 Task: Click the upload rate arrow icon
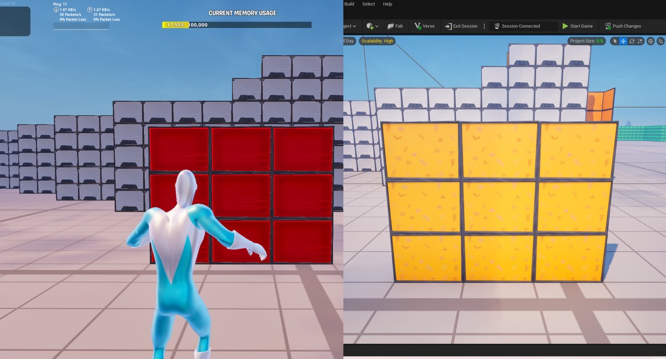tap(90, 9)
